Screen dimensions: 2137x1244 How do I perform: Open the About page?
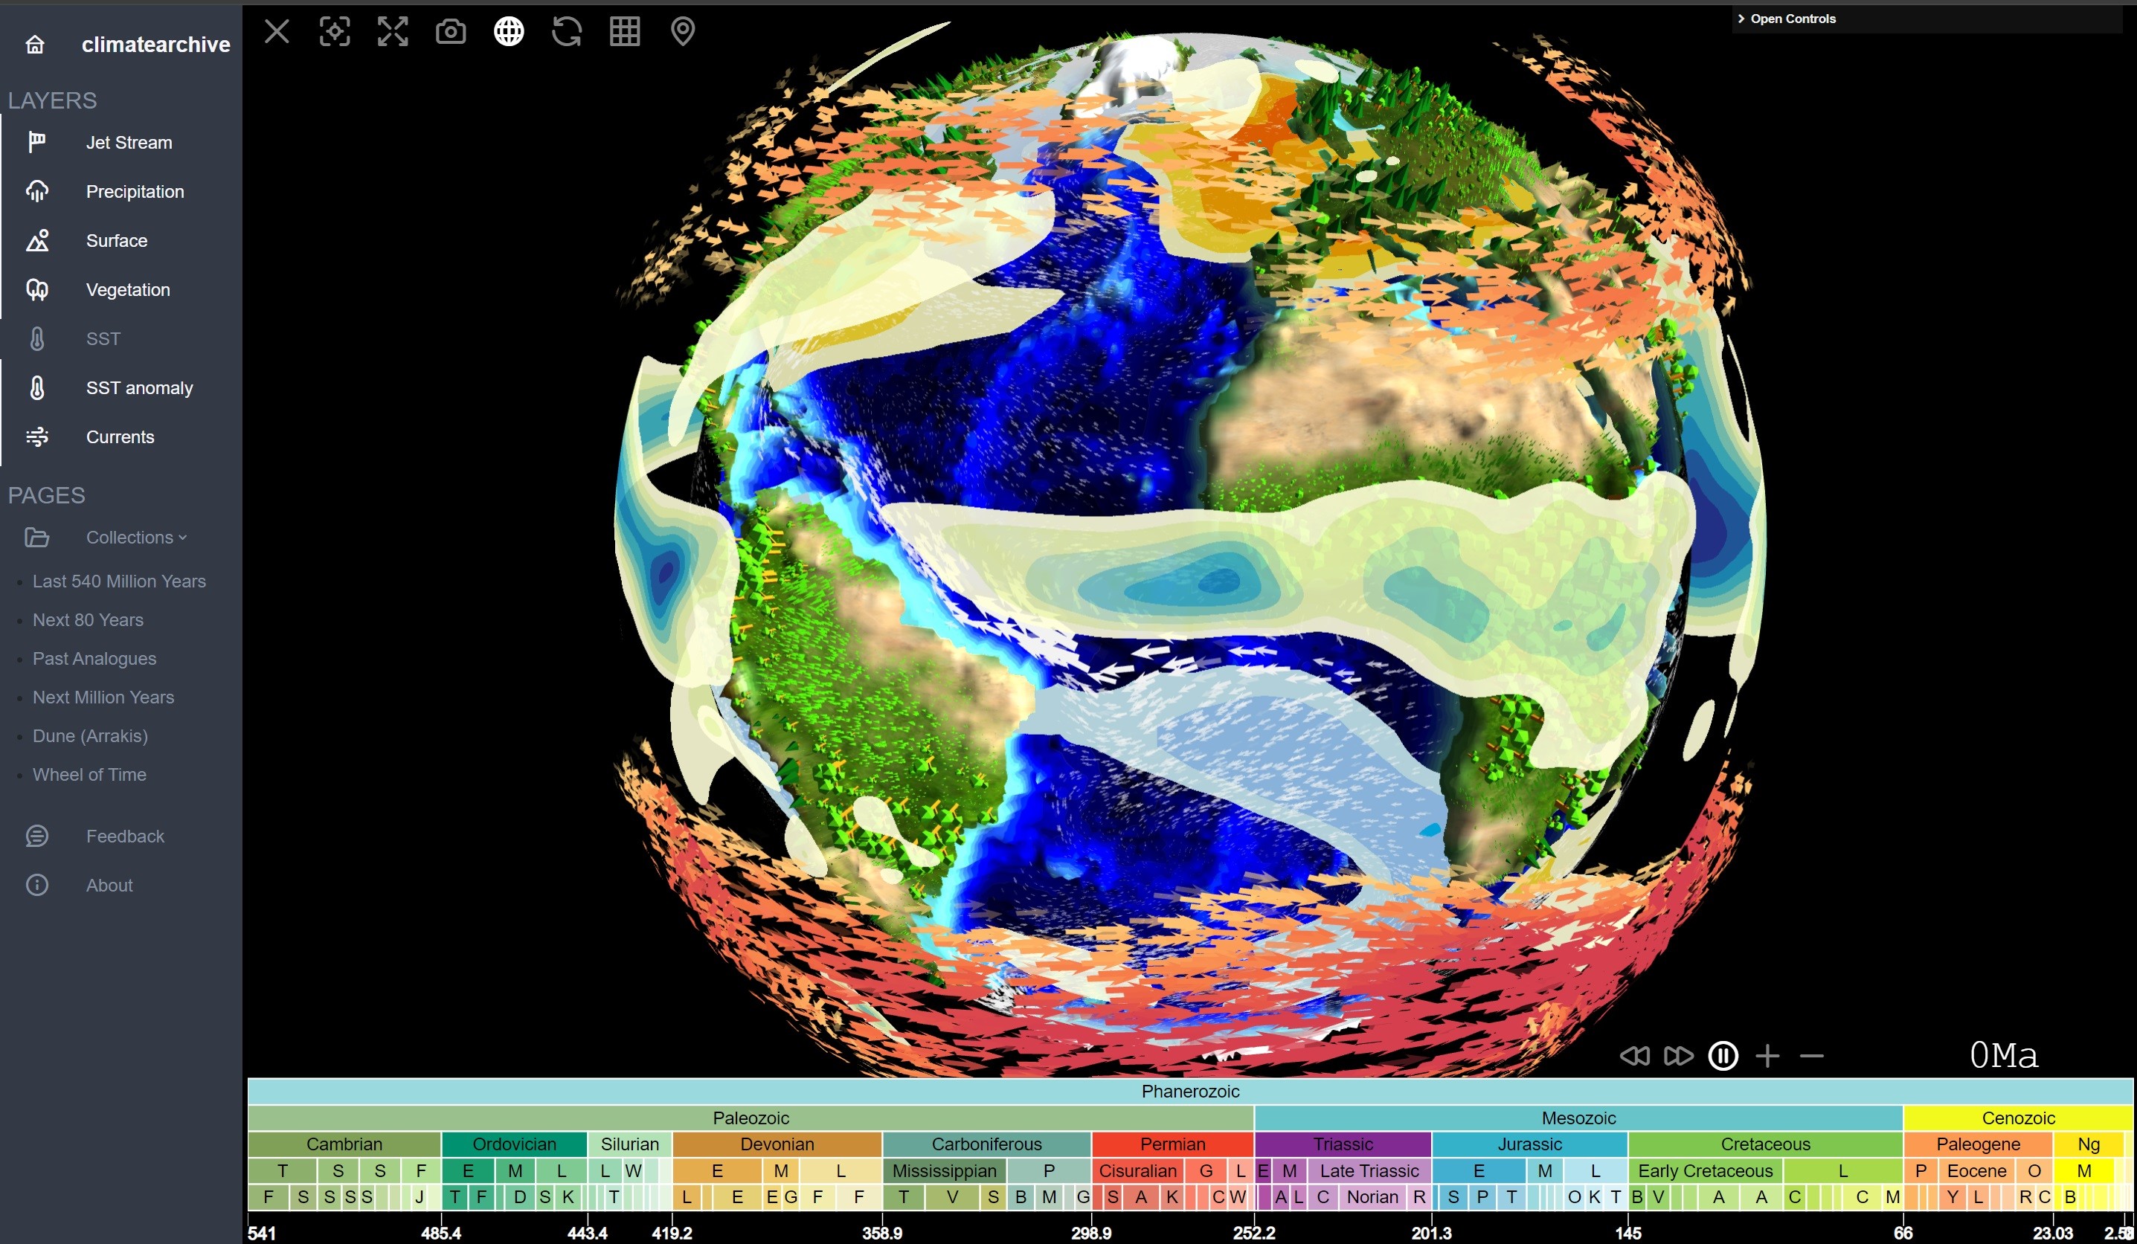coord(109,884)
